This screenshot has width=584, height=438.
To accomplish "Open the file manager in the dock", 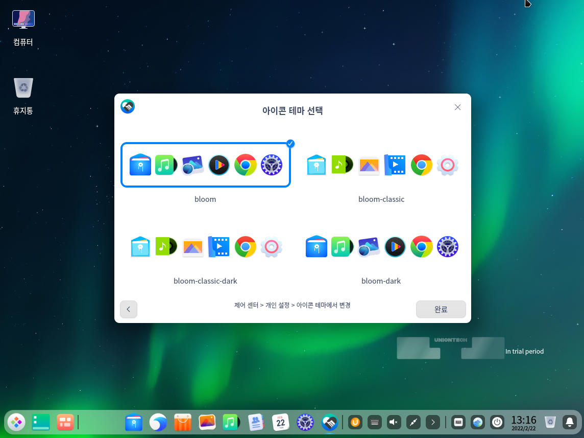I will coord(134,422).
